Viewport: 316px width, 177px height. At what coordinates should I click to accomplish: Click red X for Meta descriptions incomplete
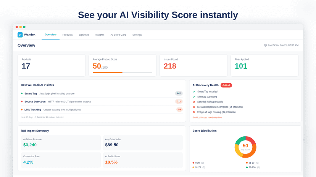[x=194, y=107]
